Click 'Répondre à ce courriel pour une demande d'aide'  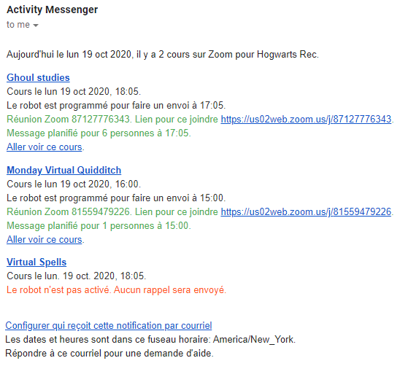pos(109,354)
